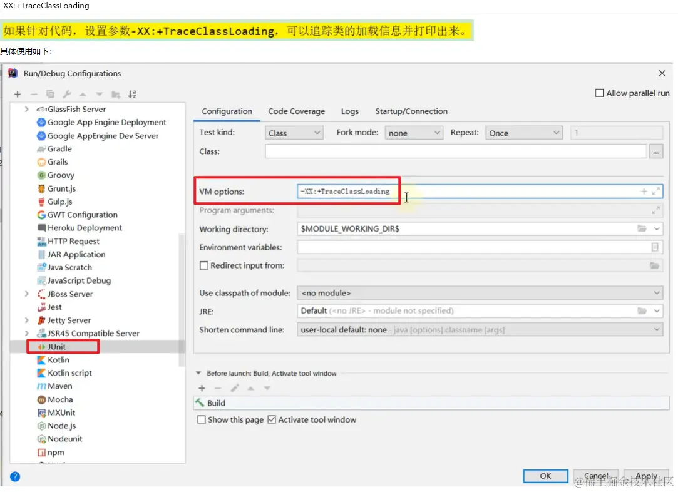Select Heroku Deployment item

point(85,228)
